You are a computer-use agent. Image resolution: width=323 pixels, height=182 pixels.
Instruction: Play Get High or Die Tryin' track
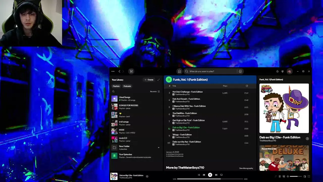click(x=210, y=122)
